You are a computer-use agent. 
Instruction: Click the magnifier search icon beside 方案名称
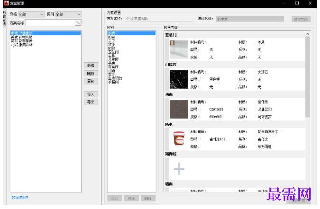coord(78,23)
